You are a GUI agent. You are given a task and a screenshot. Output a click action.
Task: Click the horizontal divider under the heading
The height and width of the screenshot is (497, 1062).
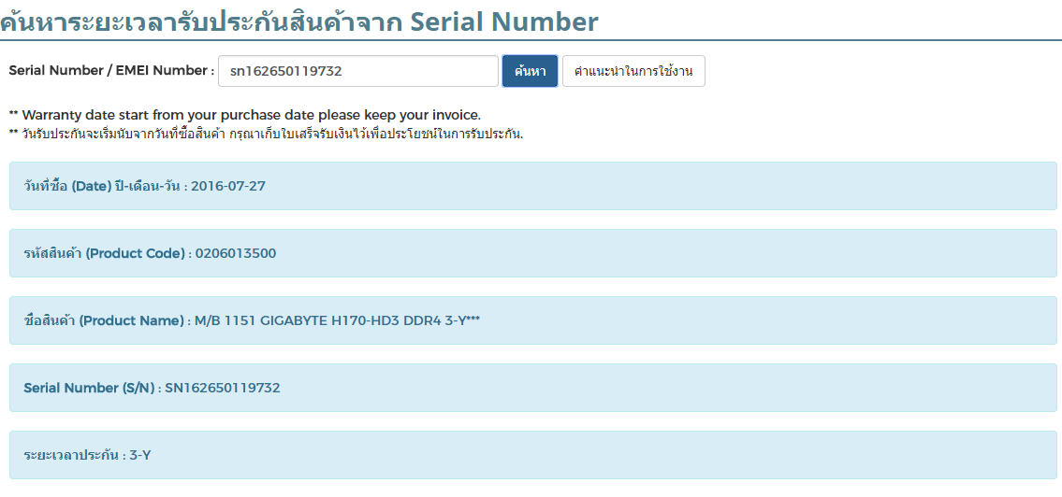click(x=531, y=40)
